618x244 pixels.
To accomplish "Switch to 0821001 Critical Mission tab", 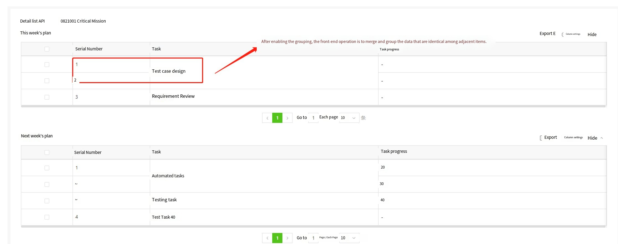I will pos(83,21).
